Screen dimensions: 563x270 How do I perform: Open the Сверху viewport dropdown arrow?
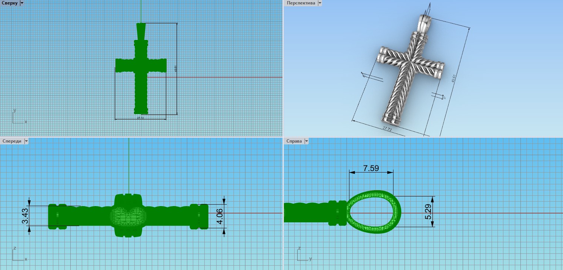pos(22,3)
